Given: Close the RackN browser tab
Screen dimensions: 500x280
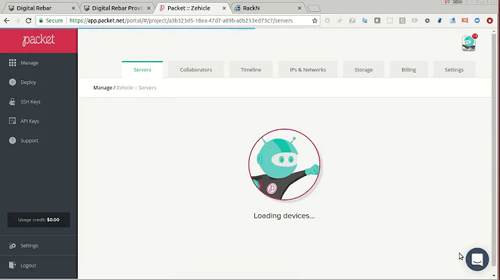Looking at the screenshot, I should (x=299, y=8).
